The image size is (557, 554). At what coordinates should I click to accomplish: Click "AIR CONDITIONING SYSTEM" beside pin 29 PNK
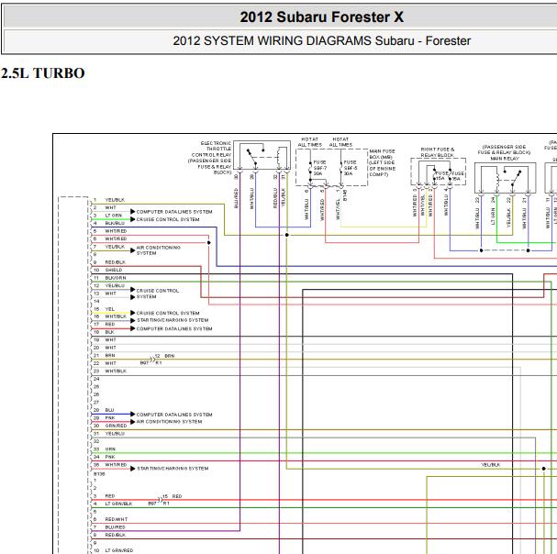pyautogui.click(x=169, y=422)
